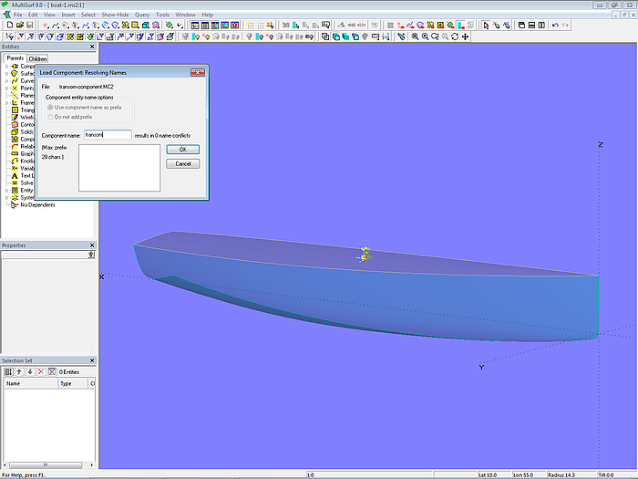Click the pan view cross-arrows icon
Viewport: 638px width, 479px height.
click(x=466, y=36)
